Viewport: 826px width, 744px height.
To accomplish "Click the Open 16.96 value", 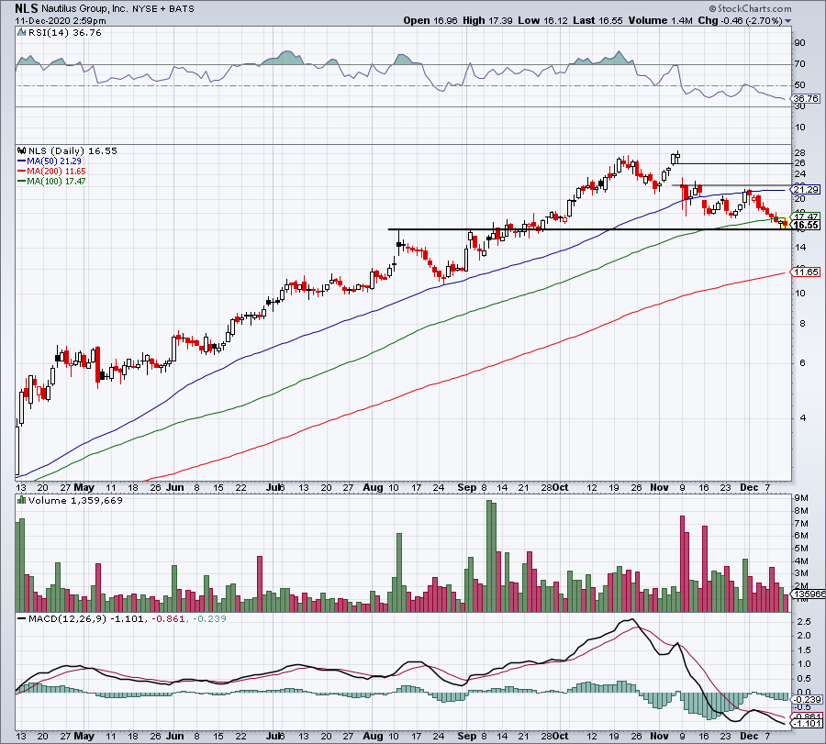I will [x=430, y=20].
